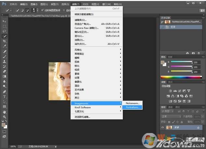Toggle the sample all layers checkbox
This screenshot has width=206, height=149.
click(x=42, y=10)
